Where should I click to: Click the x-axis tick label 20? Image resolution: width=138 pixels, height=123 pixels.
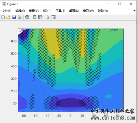(82, 116)
